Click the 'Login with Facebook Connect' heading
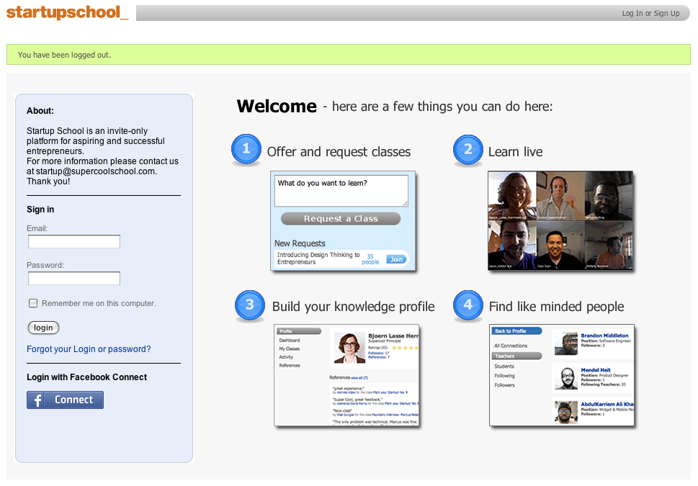Screen dimensions: 698x486 87,377
